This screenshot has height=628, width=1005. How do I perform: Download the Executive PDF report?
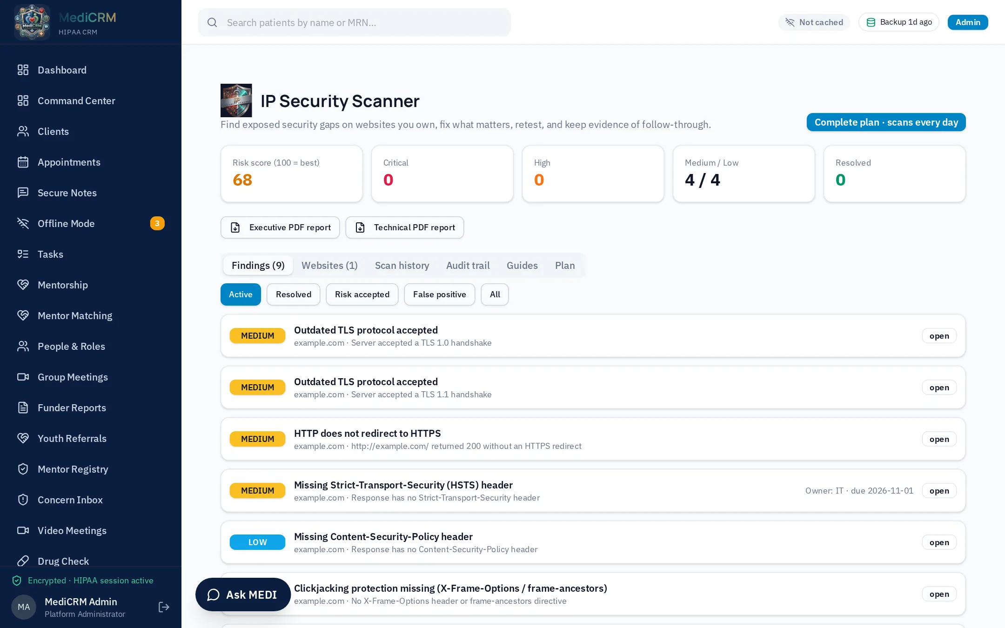pos(280,227)
